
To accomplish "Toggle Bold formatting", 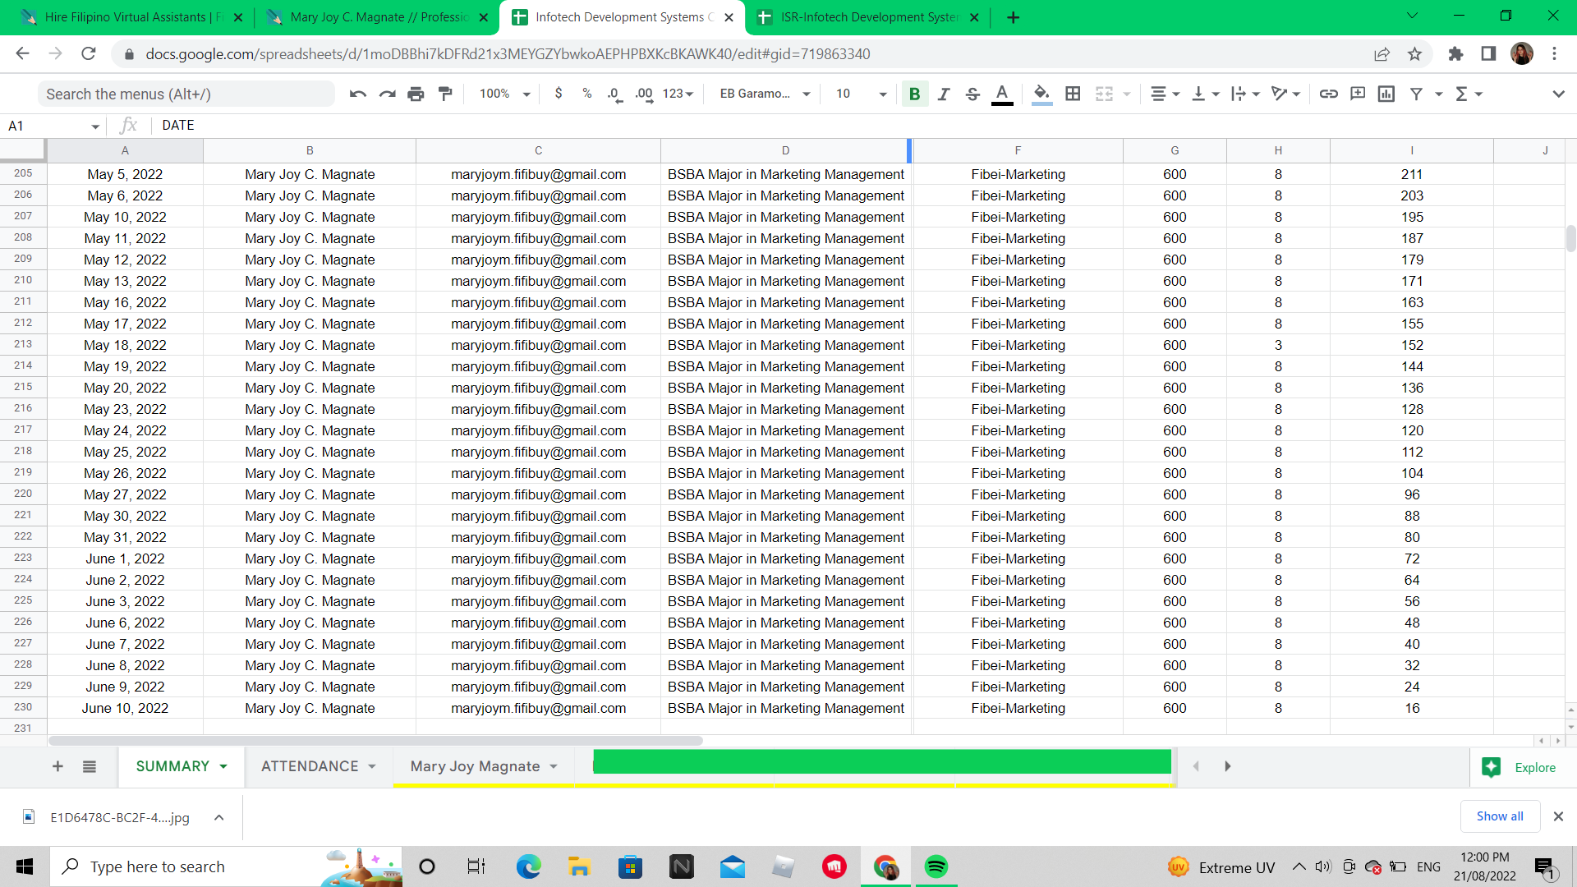I will click(x=914, y=94).
